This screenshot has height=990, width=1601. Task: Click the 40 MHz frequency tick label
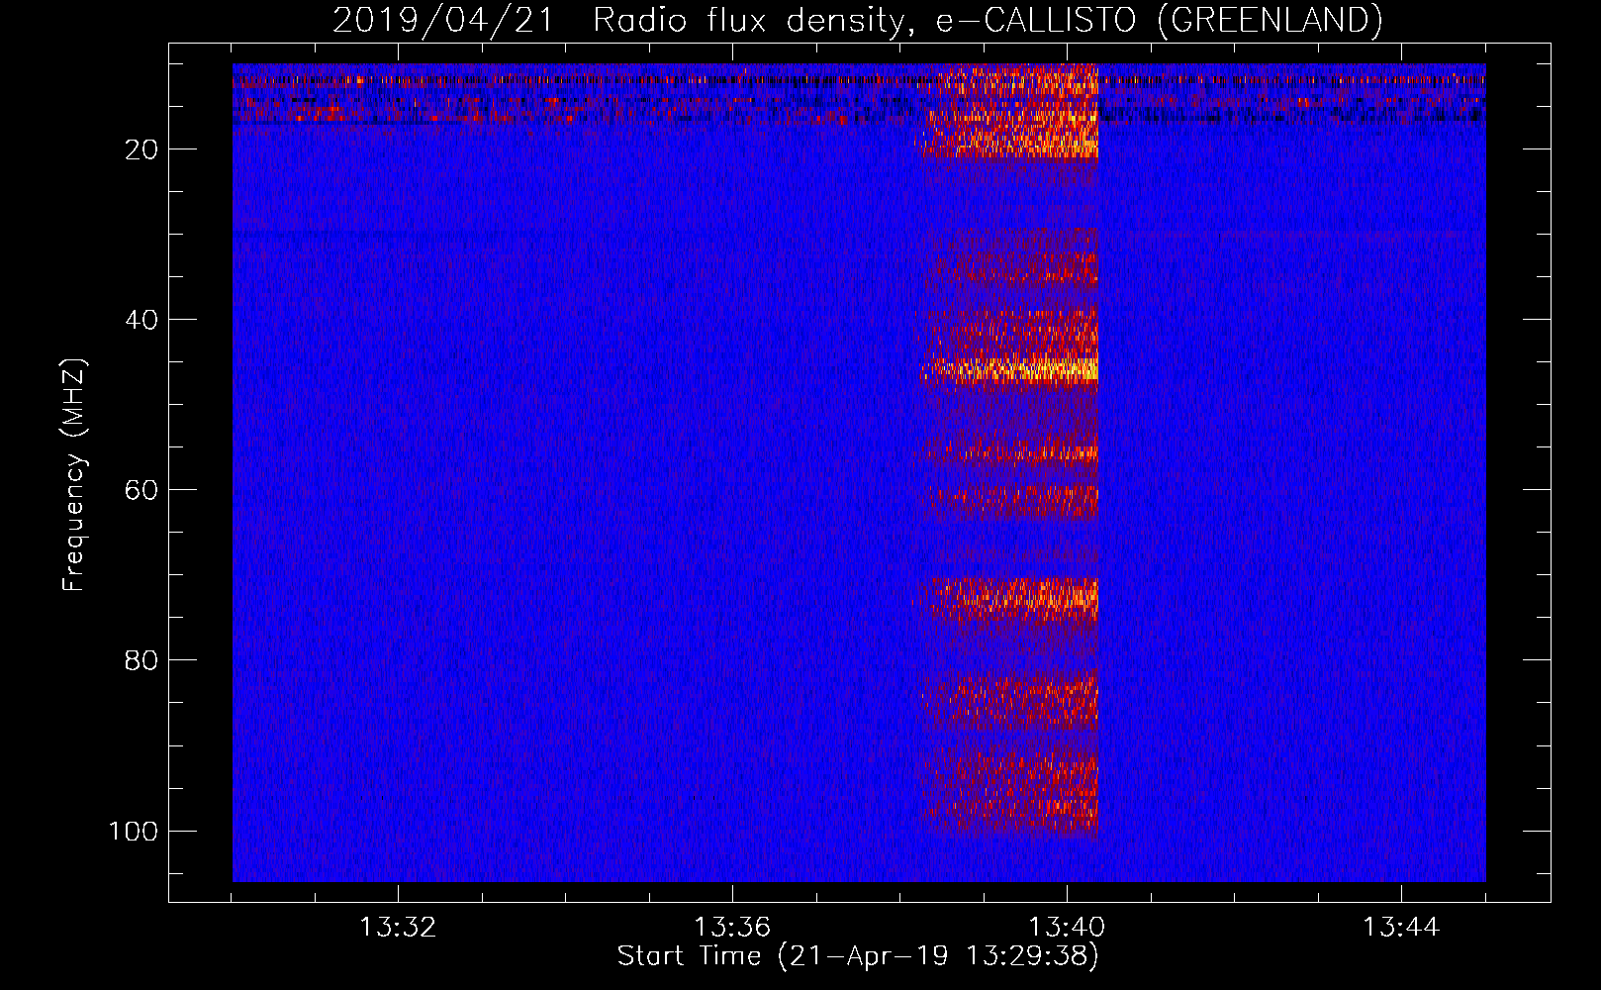[141, 320]
